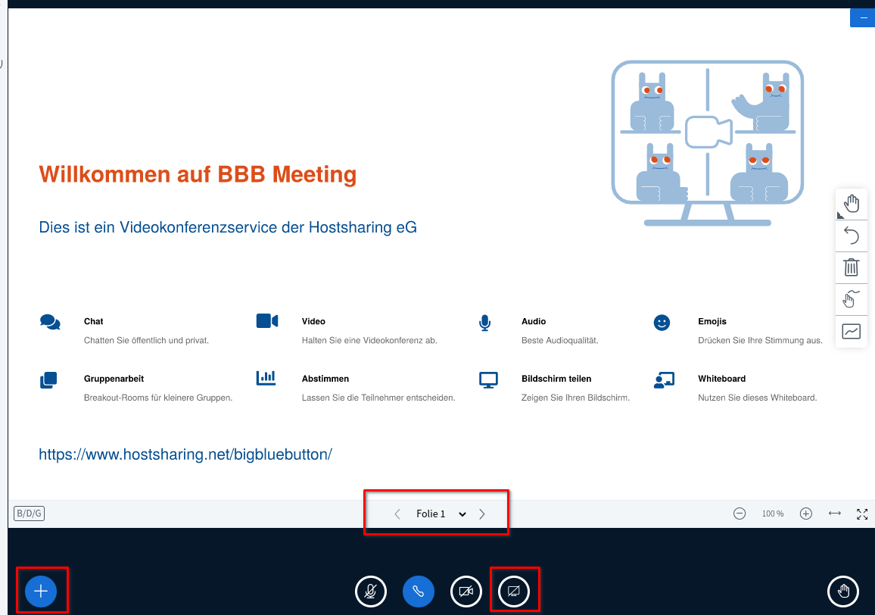Click the 'Bildschirm teilen' label
This screenshot has width=875, height=615.
pyautogui.click(x=556, y=379)
